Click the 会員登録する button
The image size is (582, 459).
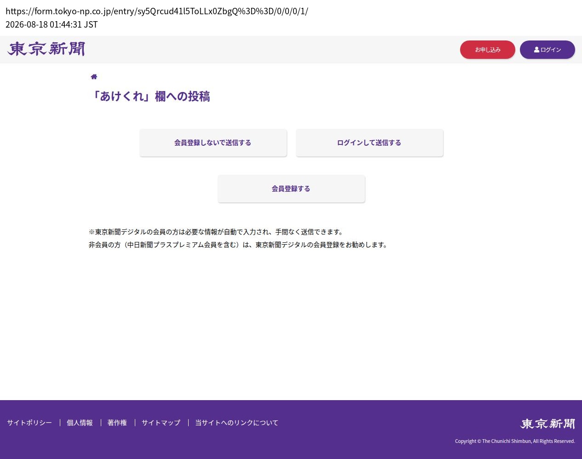(291, 189)
